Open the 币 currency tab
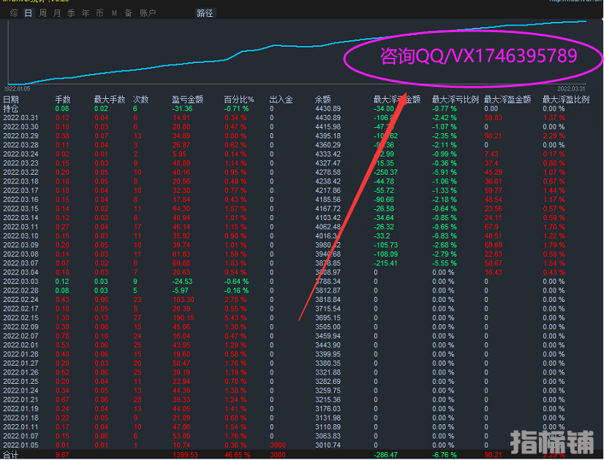This screenshot has width=604, height=460. click(99, 13)
